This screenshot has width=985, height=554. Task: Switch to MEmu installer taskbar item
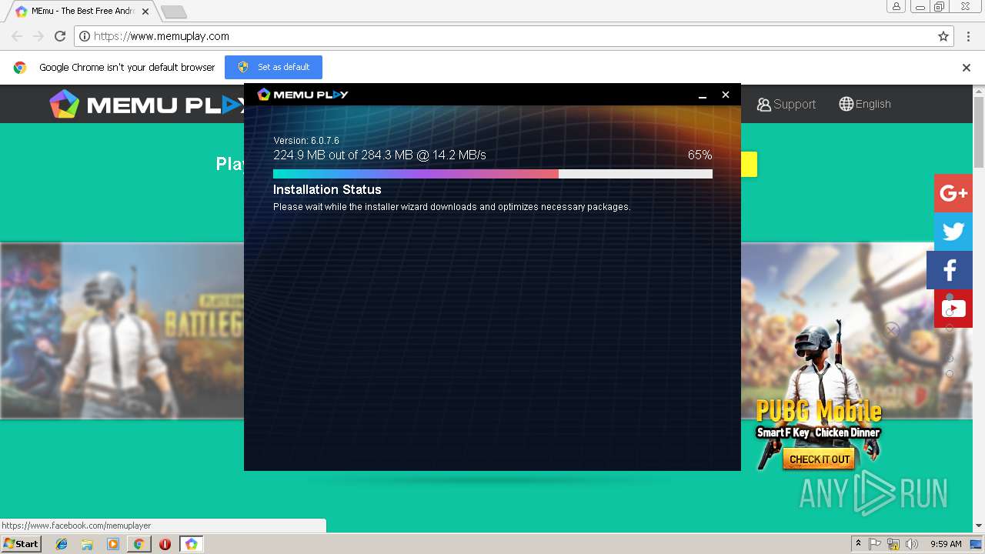[191, 544]
